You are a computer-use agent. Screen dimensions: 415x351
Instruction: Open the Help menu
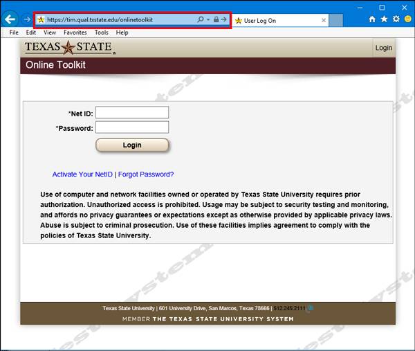[122, 33]
